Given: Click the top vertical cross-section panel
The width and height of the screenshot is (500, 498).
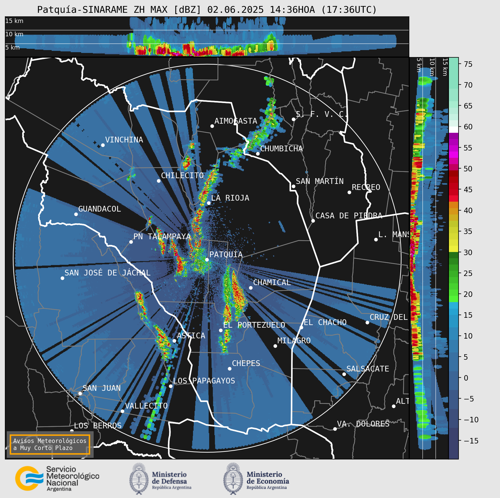Looking at the screenshot, I should (207, 37).
